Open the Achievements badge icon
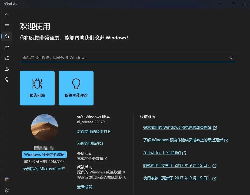 pos(7,80)
